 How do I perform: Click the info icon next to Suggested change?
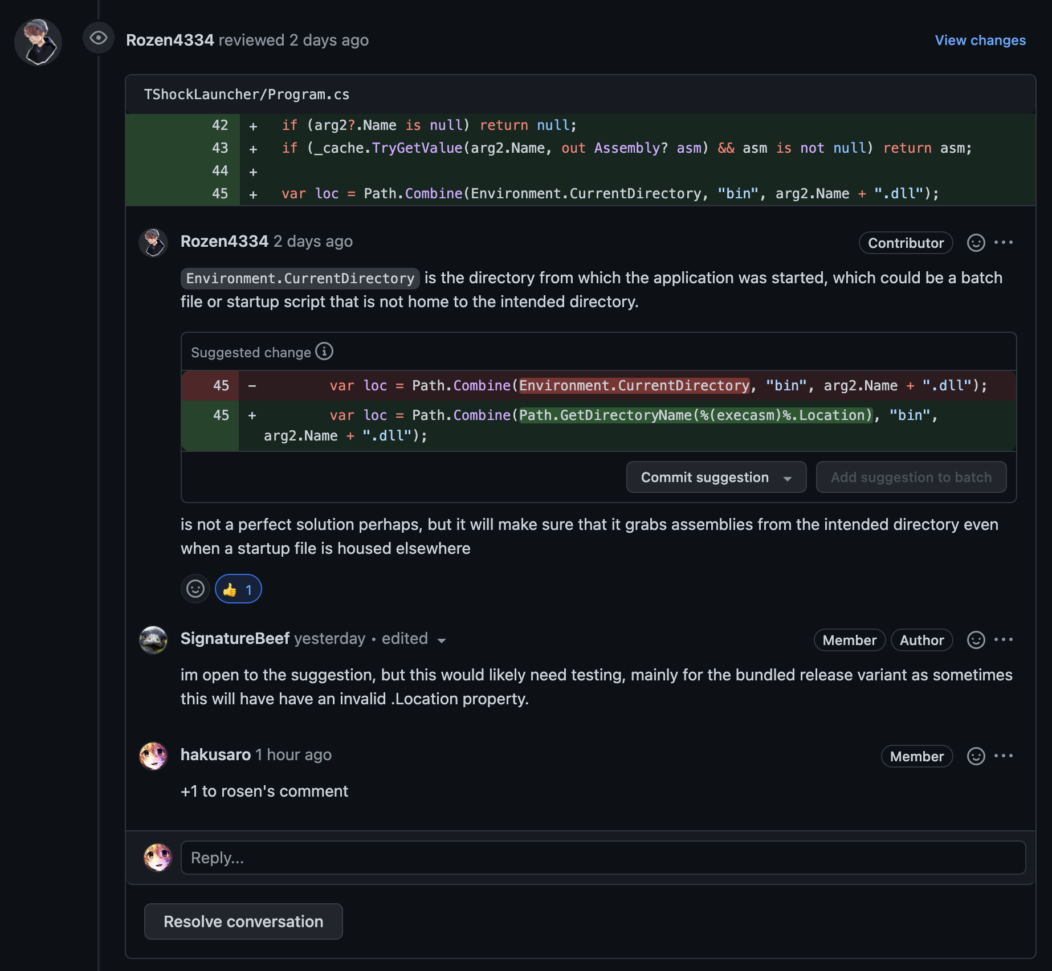click(324, 351)
